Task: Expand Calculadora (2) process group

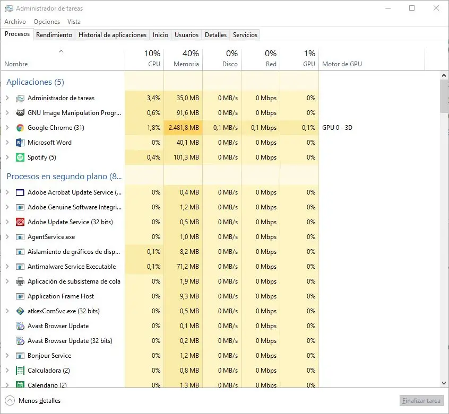Action: pyautogui.click(x=7, y=371)
